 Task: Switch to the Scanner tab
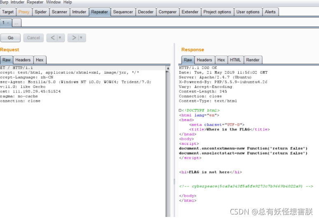[x=59, y=12]
